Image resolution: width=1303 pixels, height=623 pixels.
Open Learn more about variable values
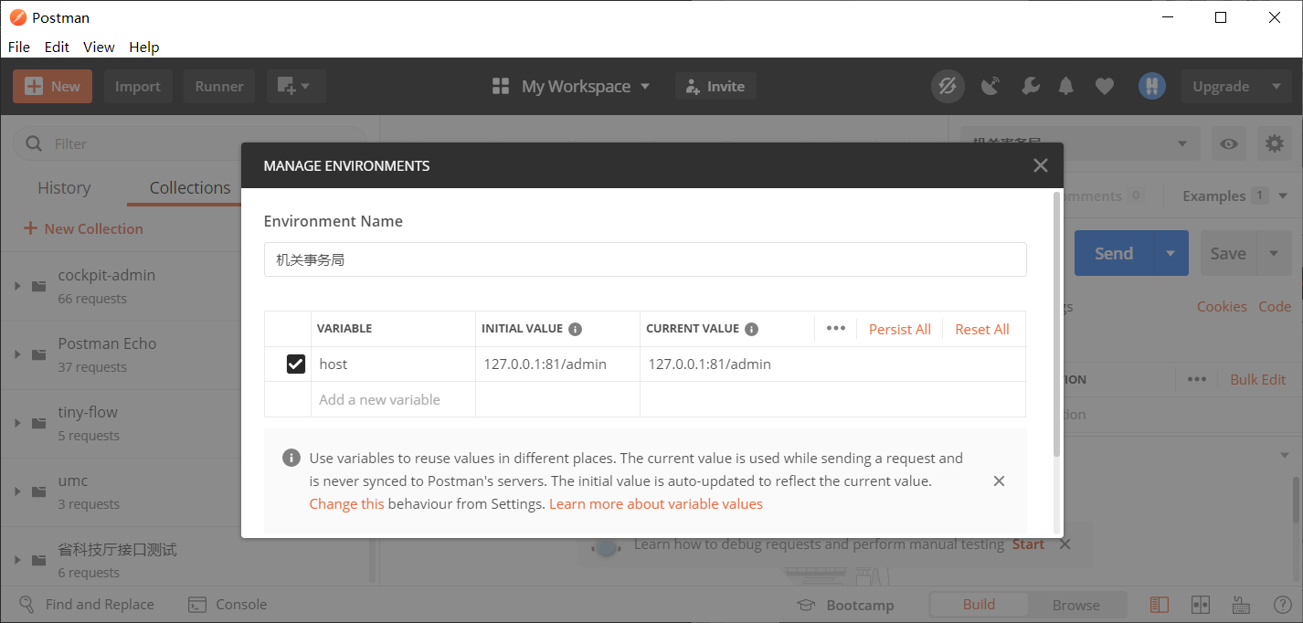656,504
